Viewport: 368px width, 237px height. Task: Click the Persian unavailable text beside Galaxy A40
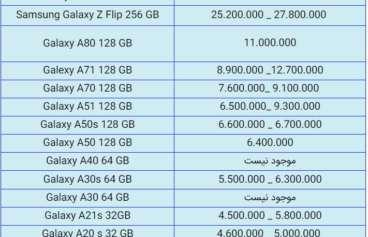pyautogui.click(x=270, y=161)
